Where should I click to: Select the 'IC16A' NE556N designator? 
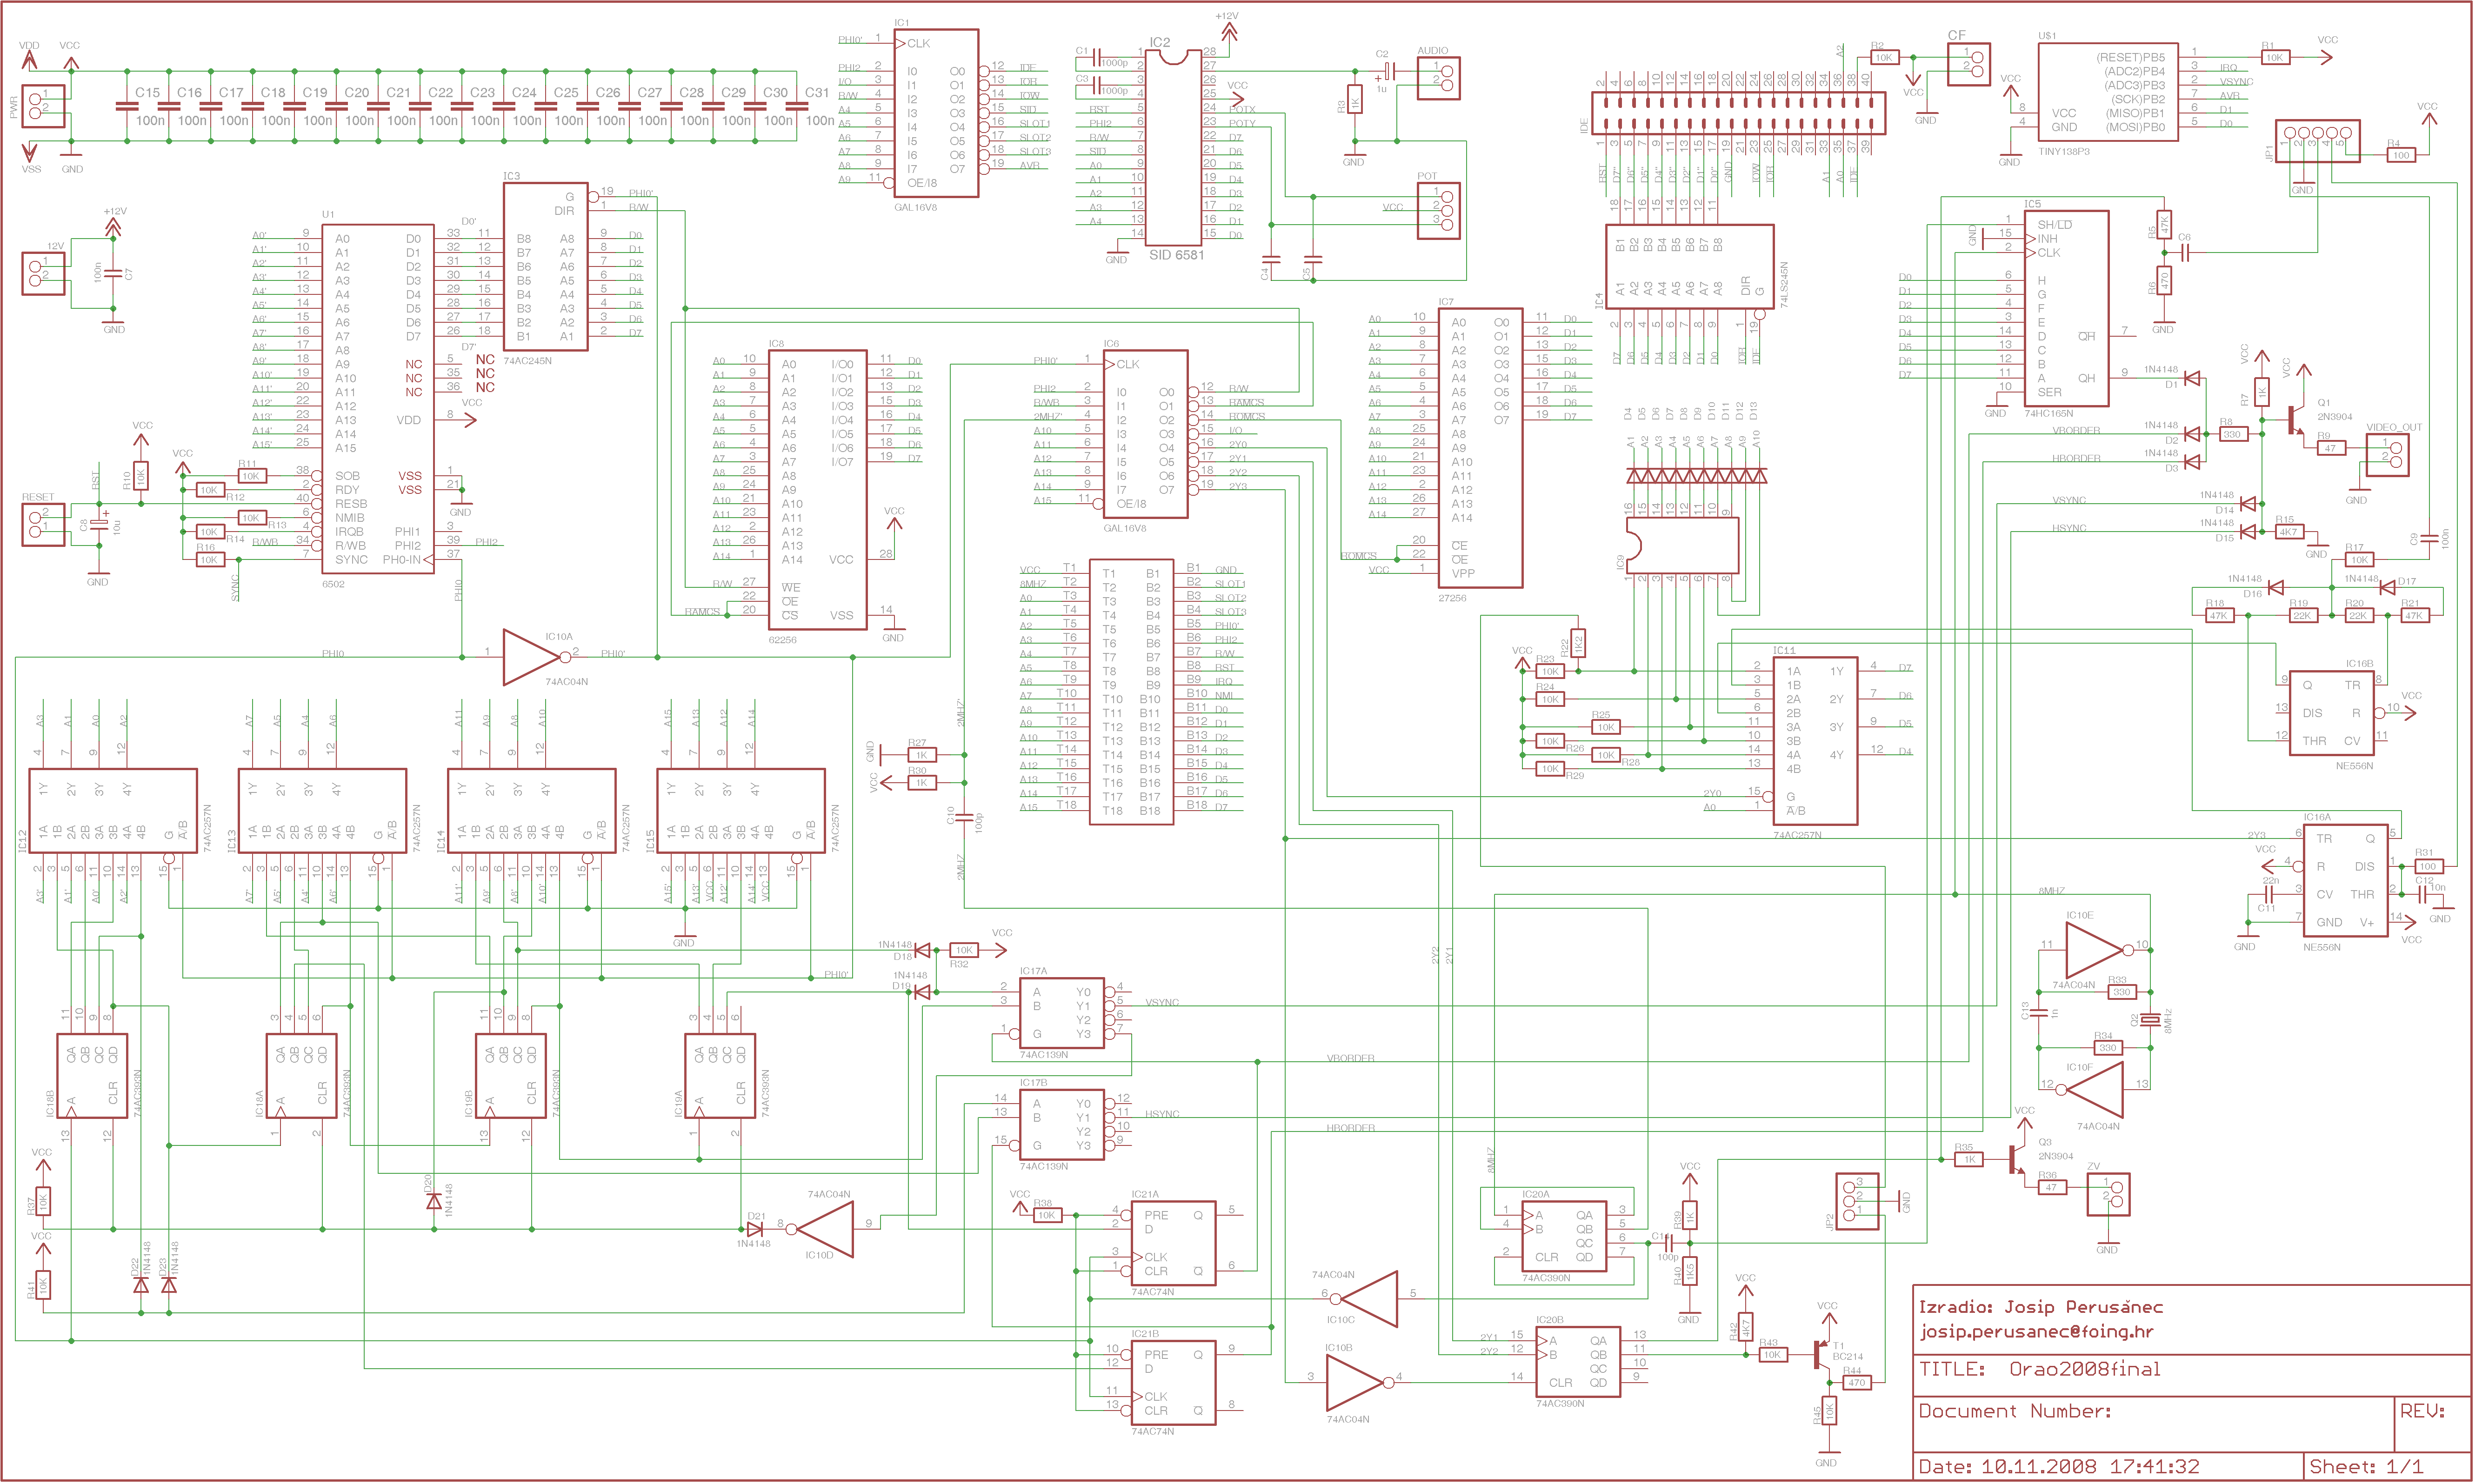pyautogui.click(x=2317, y=817)
